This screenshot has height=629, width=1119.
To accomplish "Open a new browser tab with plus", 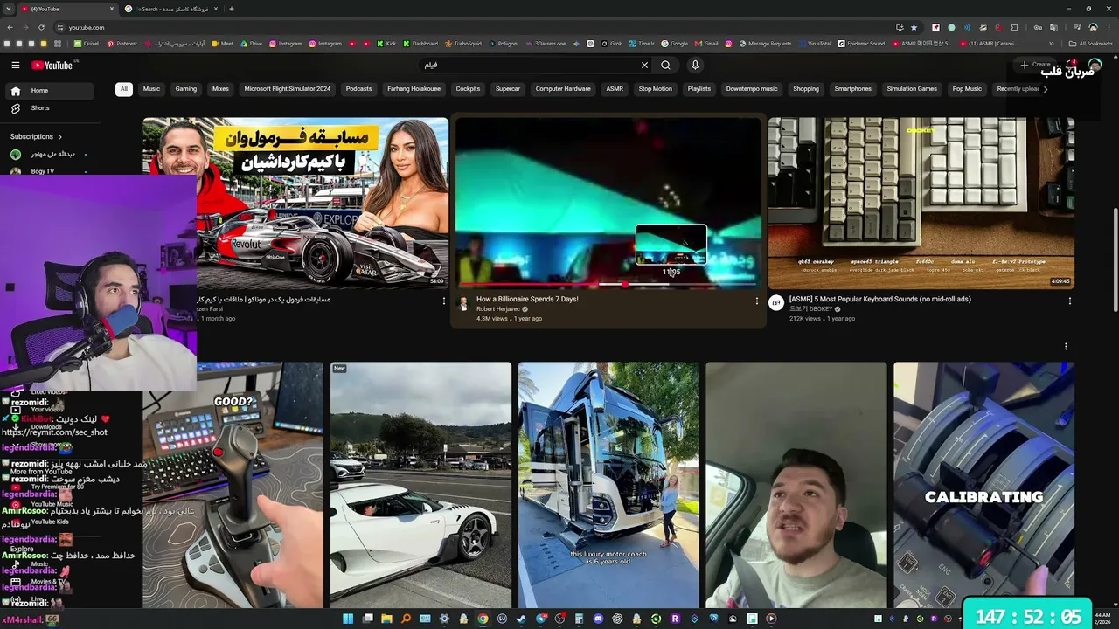I will pos(231,9).
